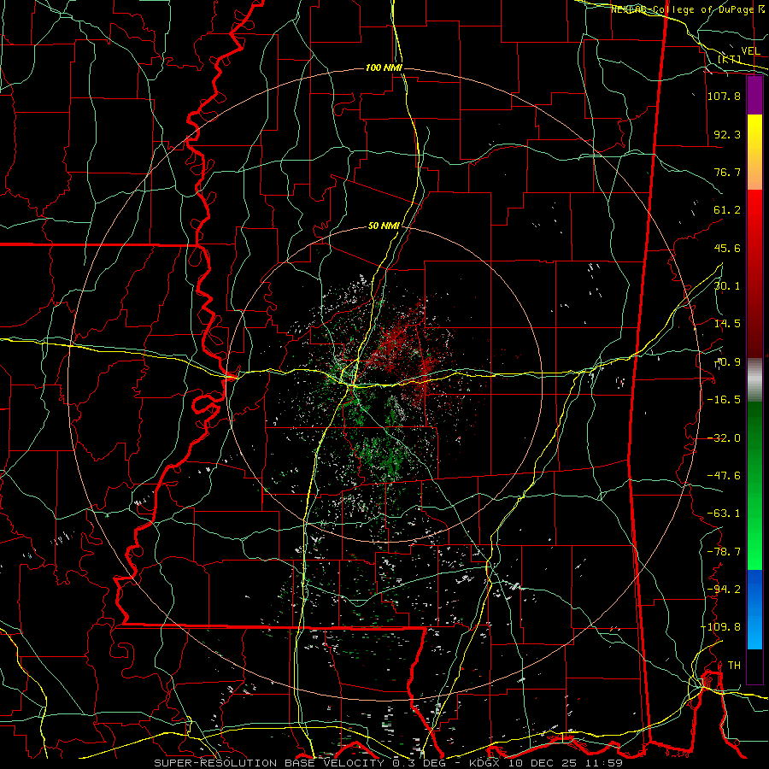This screenshot has height=769, width=769.
Task: Click the -94.2 legend value
Action: pyautogui.click(x=724, y=590)
